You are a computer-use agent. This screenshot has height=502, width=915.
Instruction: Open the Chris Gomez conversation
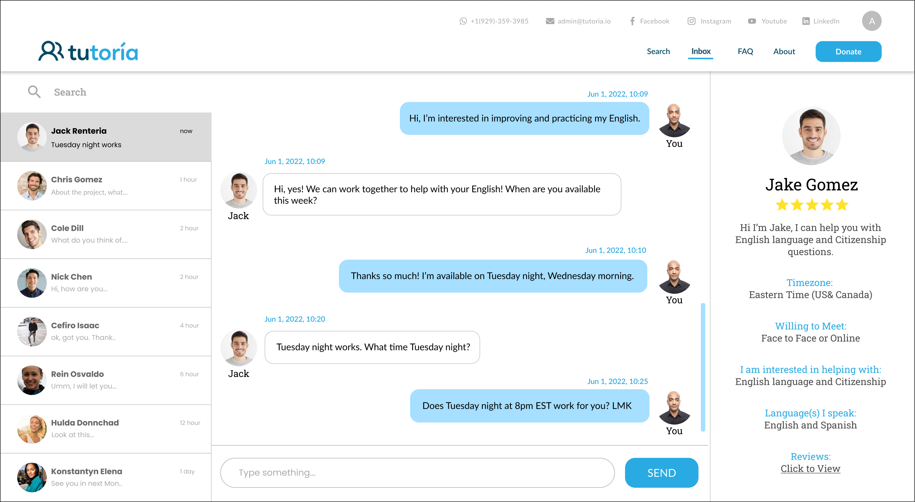106,186
